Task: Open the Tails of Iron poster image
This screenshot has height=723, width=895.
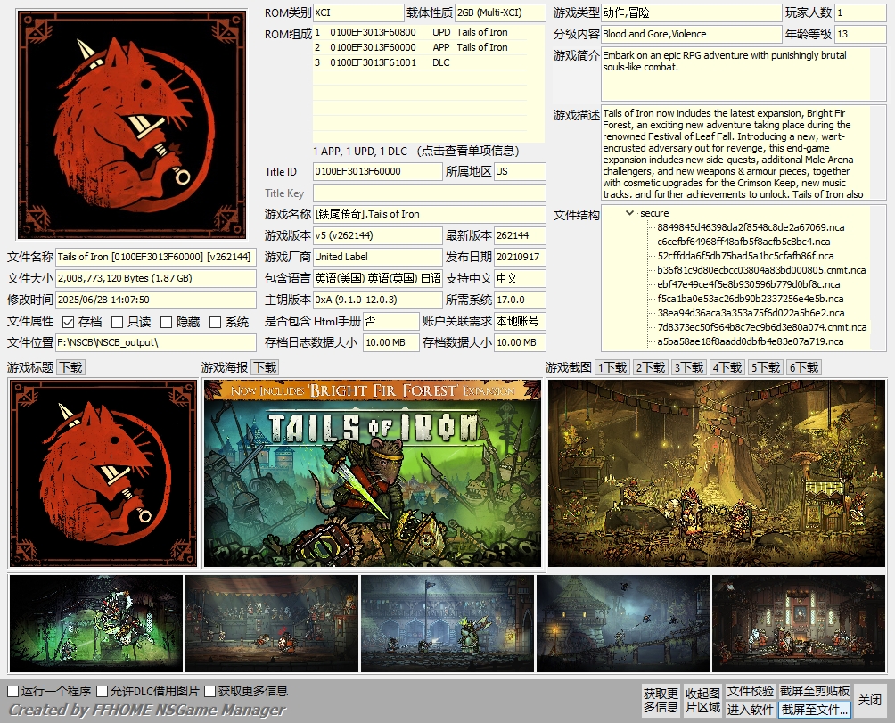Action: click(x=372, y=473)
